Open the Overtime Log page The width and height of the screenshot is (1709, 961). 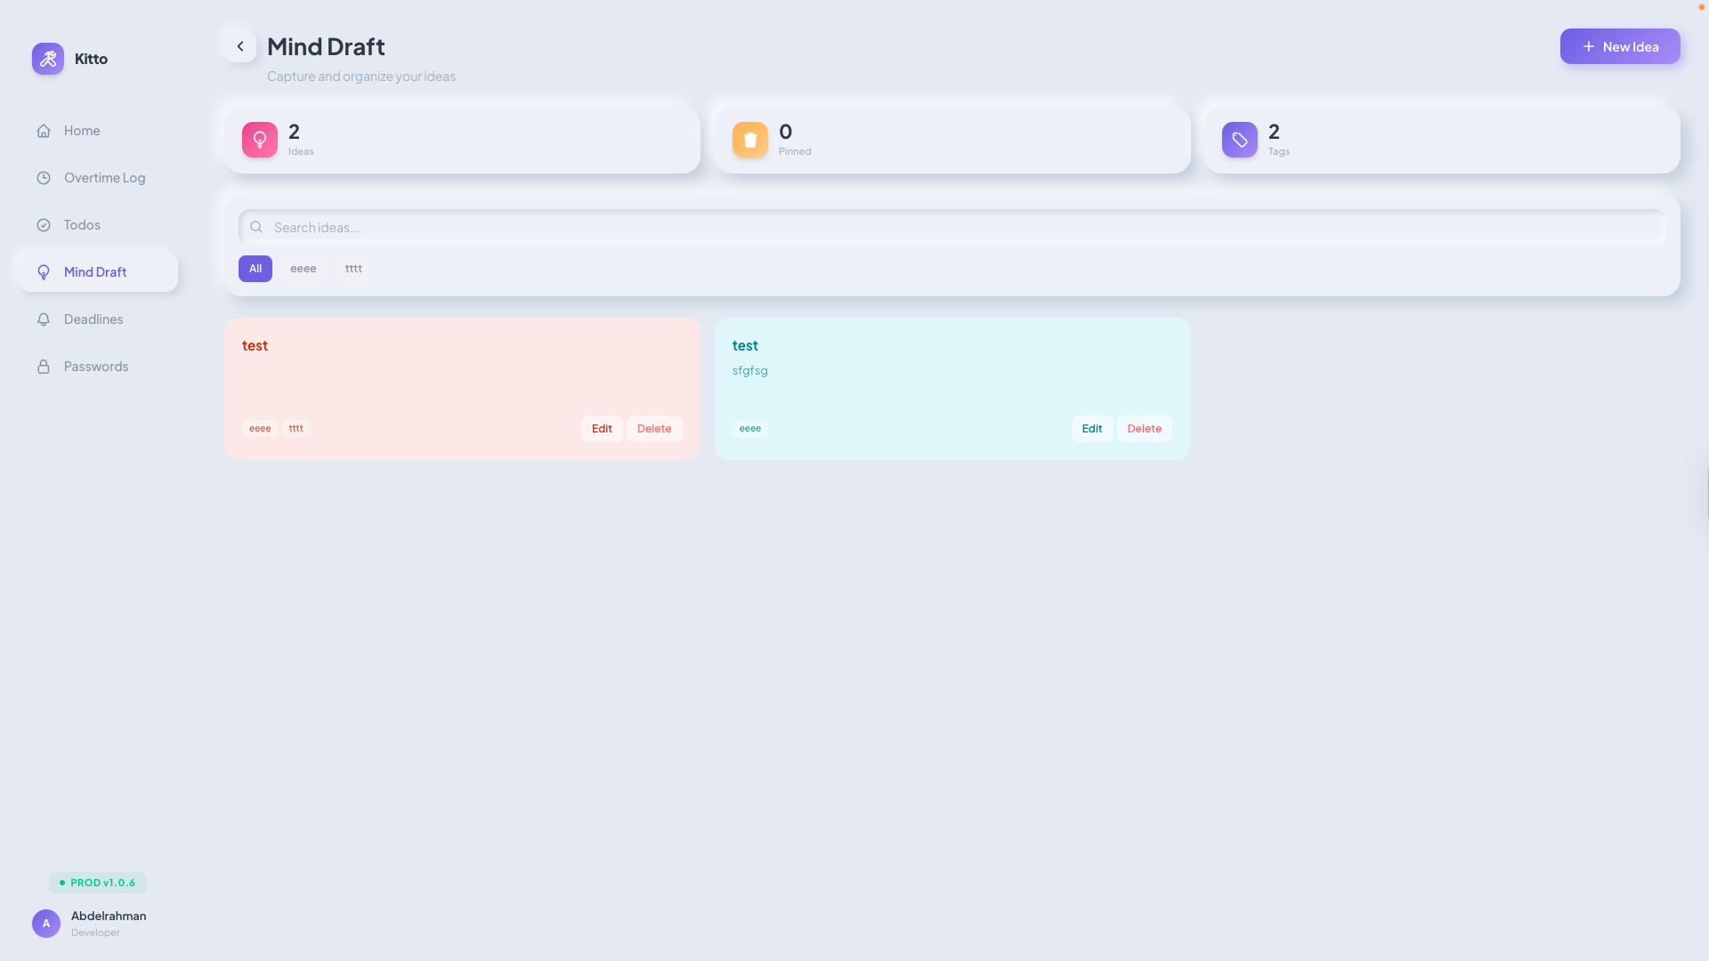click(104, 178)
